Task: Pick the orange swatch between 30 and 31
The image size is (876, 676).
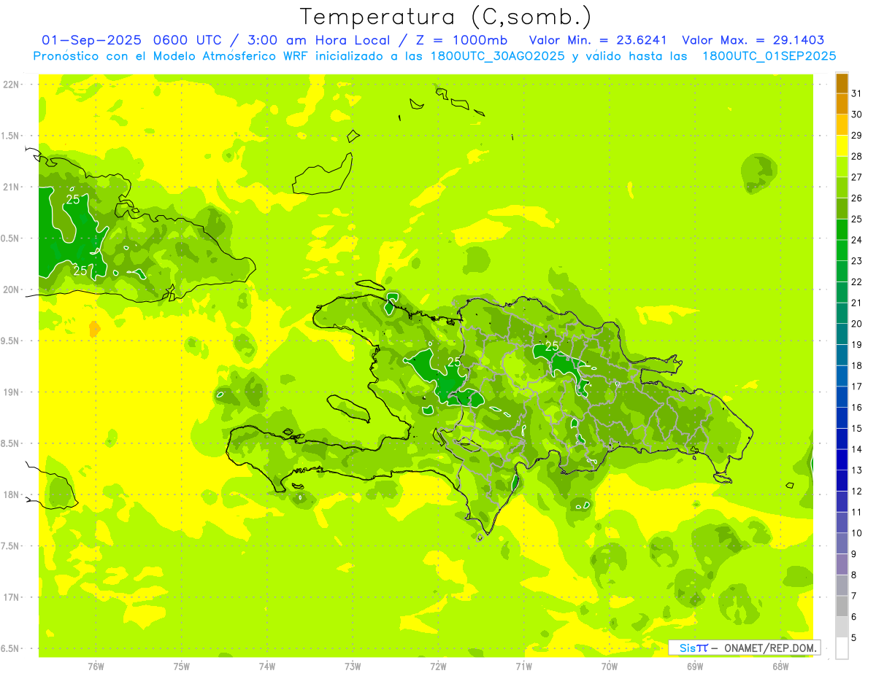Action: pyautogui.click(x=842, y=104)
